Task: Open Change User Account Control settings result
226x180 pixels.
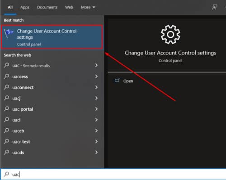Action: [x=52, y=37]
